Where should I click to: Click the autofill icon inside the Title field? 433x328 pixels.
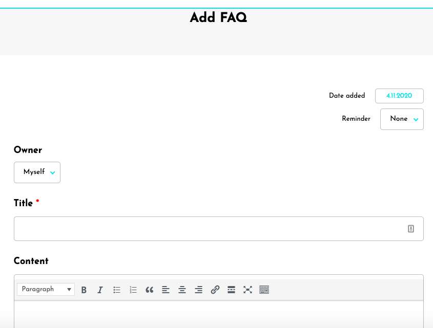[411, 228]
